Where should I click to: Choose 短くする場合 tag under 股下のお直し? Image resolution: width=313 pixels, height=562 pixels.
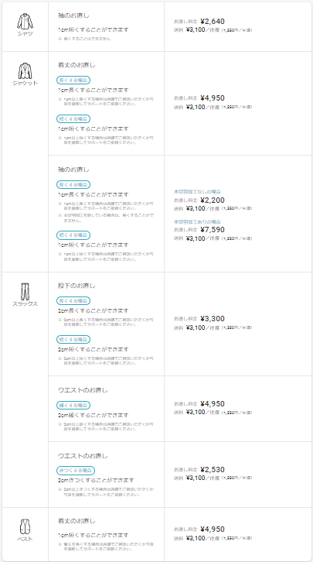pyautogui.click(x=73, y=339)
